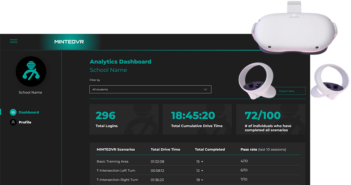Click the Dashboard chart icon
351x185 pixels.
13,112
